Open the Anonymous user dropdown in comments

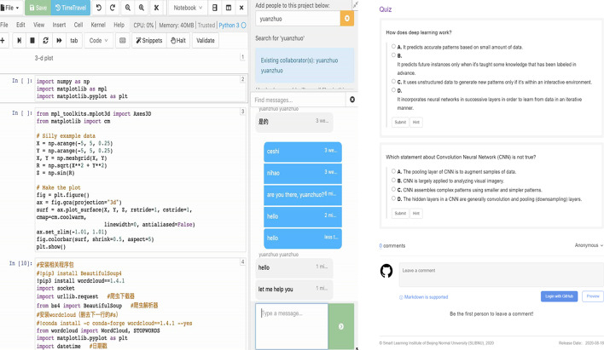(x=588, y=245)
